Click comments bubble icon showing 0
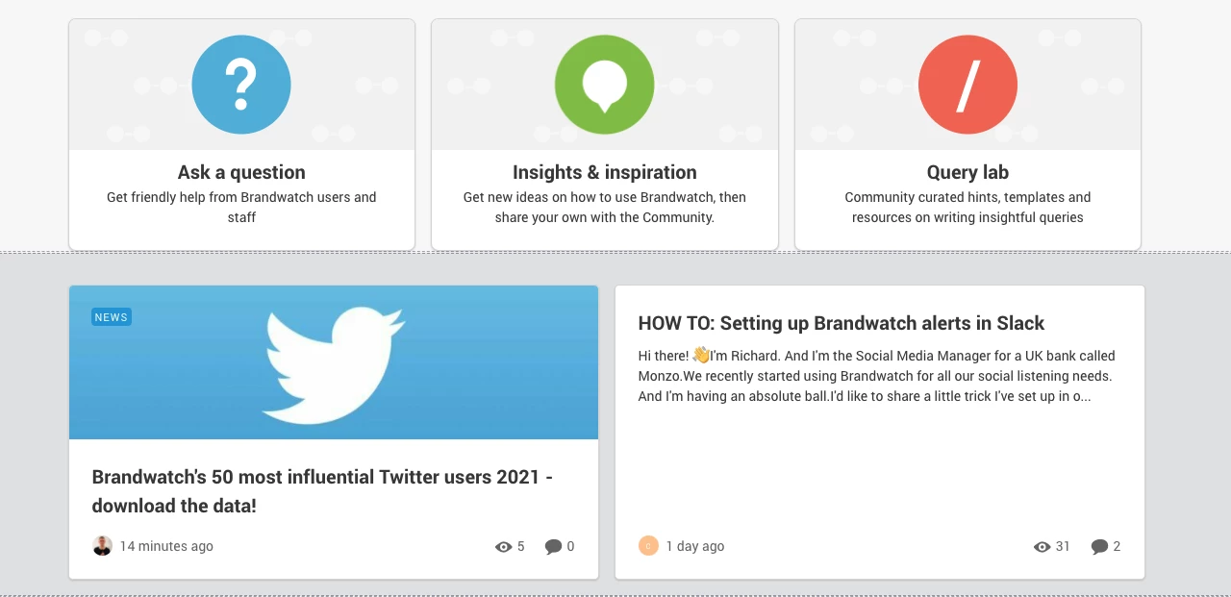The width and height of the screenshot is (1231, 597). tap(553, 547)
